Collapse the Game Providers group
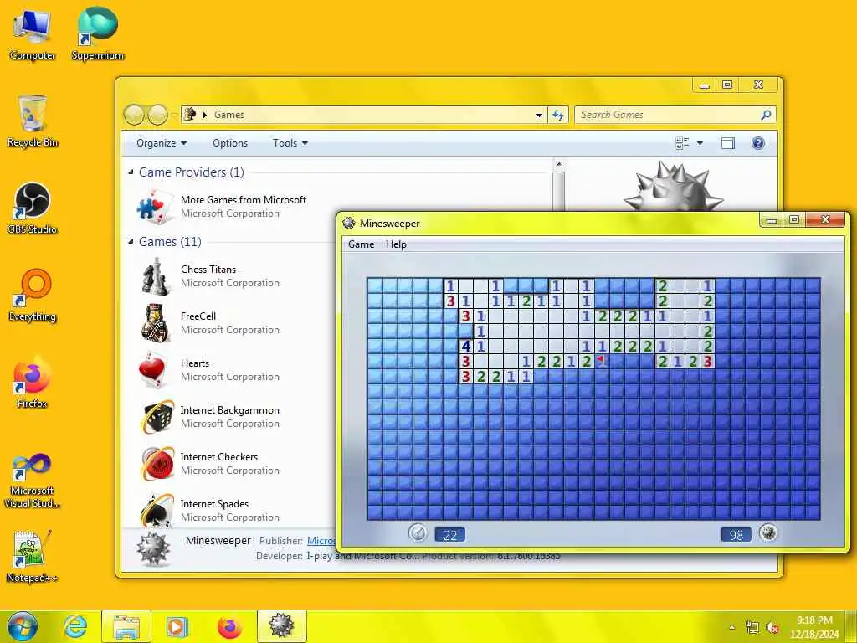 point(131,172)
